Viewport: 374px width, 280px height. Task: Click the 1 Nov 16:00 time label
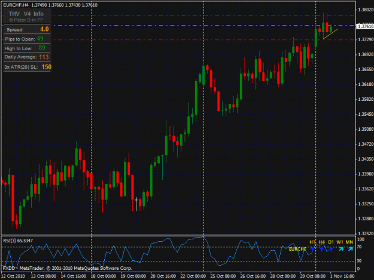click(342, 276)
